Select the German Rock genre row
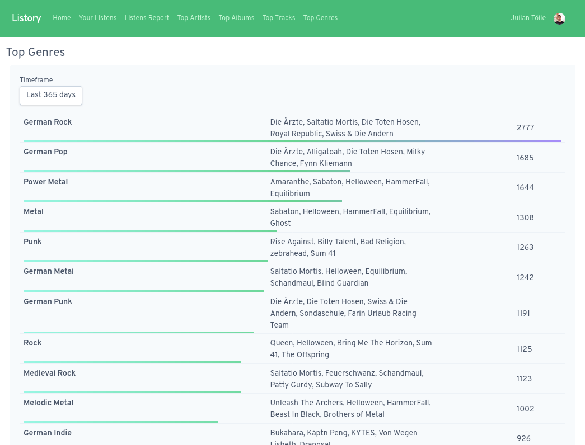 click(x=48, y=122)
